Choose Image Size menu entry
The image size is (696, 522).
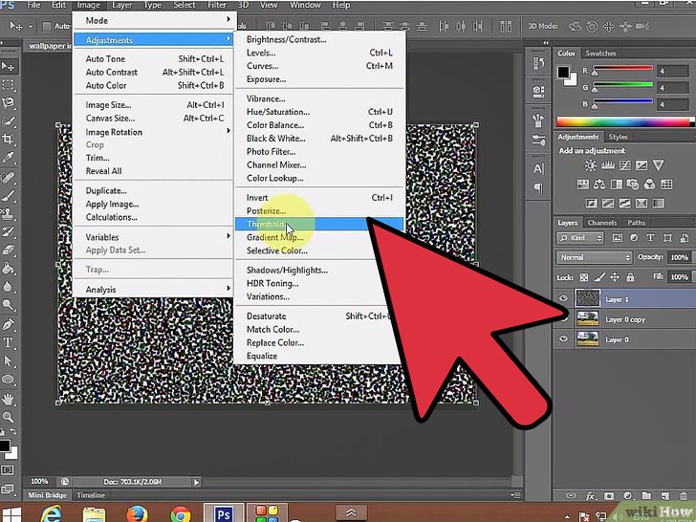[x=153, y=105]
